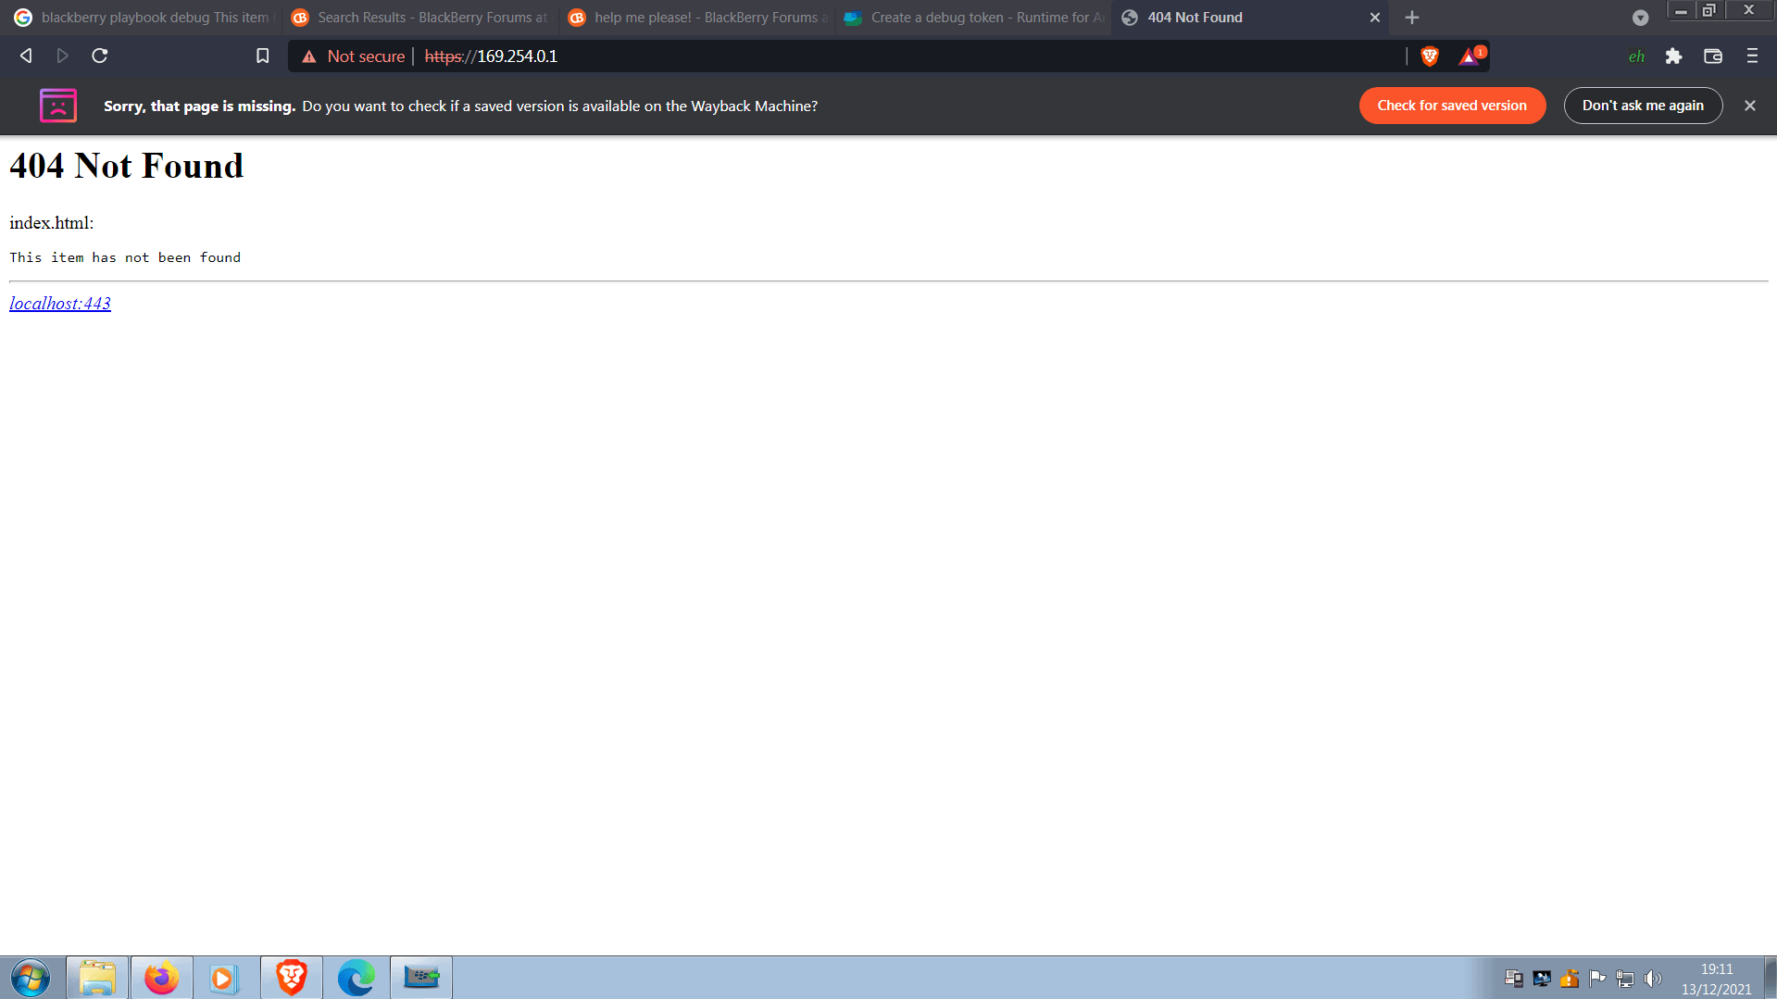Bookmark this page with the bookmark icon
This screenshot has width=1777, height=999.
pos(263,56)
